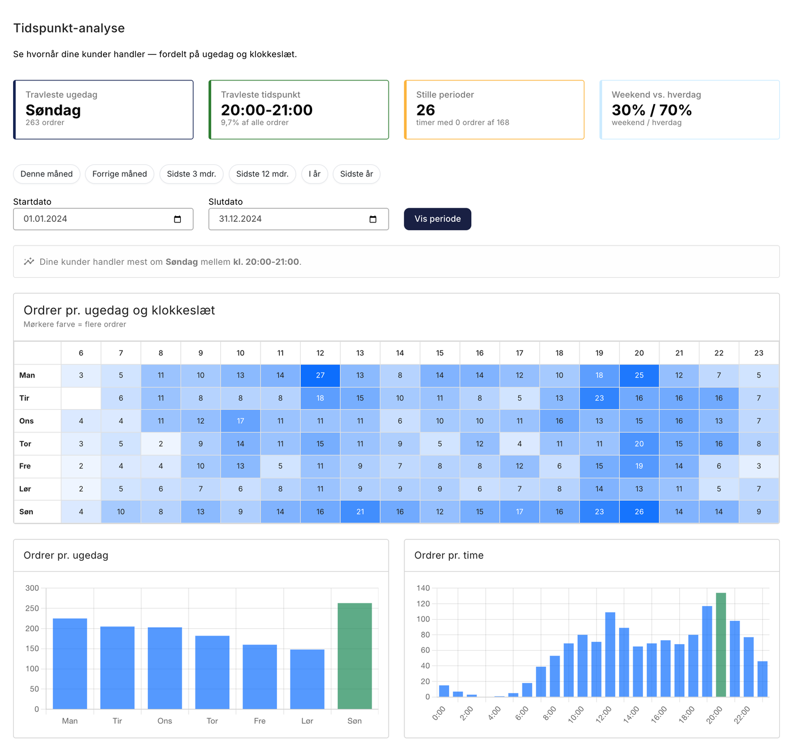Focus the Slutdato date field
793x751 pixels.
299,219
